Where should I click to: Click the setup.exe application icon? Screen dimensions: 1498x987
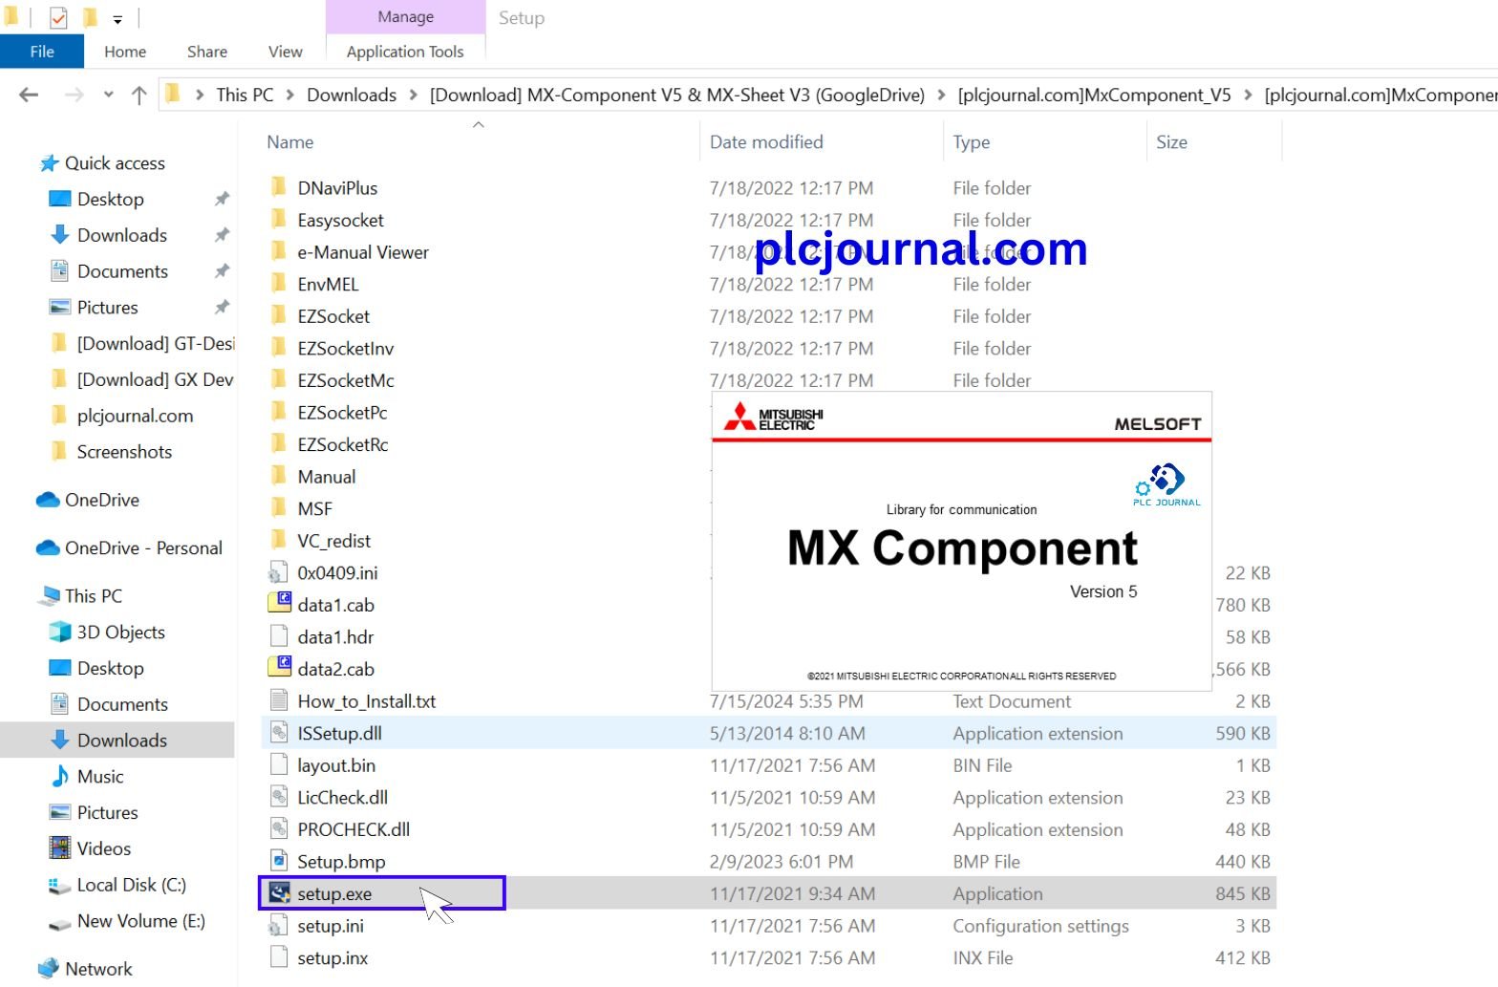click(279, 893)
